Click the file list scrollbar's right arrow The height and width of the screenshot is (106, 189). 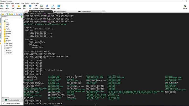click(x=22, y=98)
